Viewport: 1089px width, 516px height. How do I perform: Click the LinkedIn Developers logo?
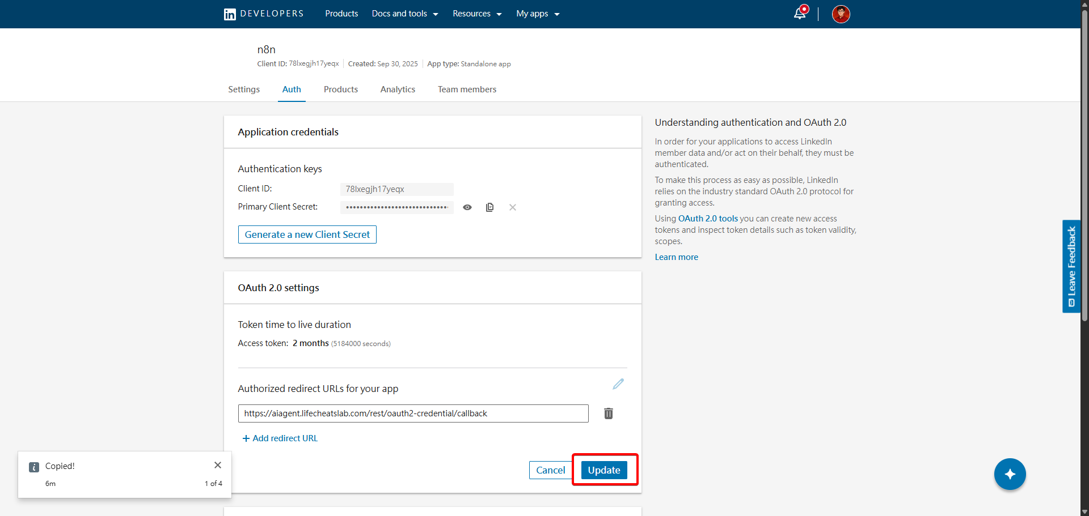[263, 14]
